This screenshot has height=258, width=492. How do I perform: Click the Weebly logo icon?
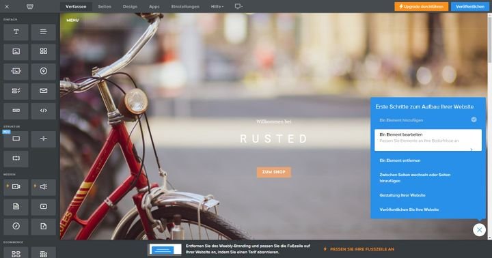[30, 7]
